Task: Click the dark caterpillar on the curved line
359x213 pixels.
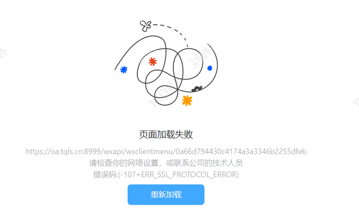Action: (x=197, y=88)
